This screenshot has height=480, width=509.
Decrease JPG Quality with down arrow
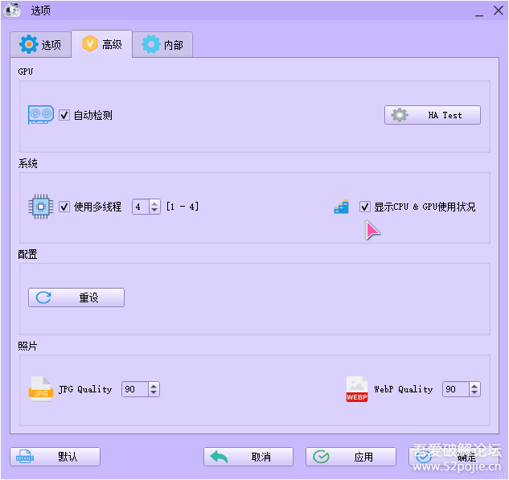click(154, 393)
